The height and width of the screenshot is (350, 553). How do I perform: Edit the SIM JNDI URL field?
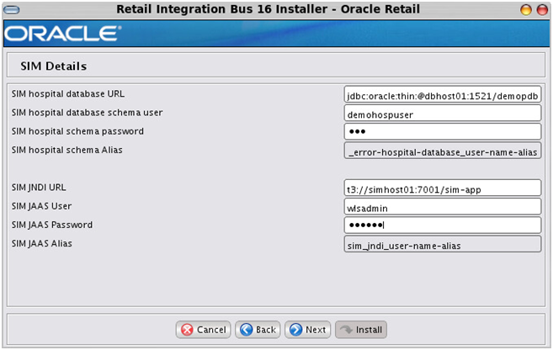point(442,188)
